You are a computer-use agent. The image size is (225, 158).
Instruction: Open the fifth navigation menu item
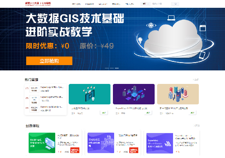pyautogui.click(x=130, y=4)
